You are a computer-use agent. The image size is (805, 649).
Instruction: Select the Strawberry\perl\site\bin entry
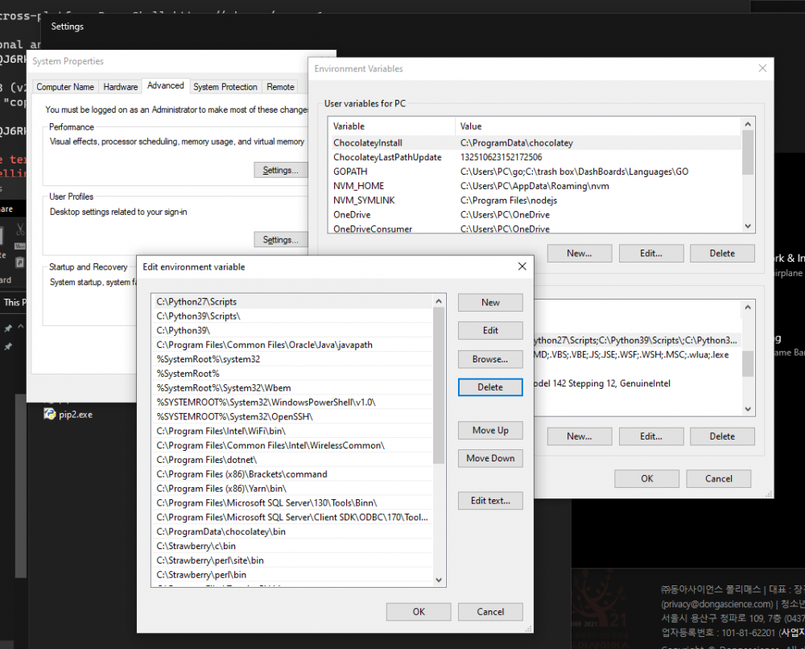(x=294, y=560)
